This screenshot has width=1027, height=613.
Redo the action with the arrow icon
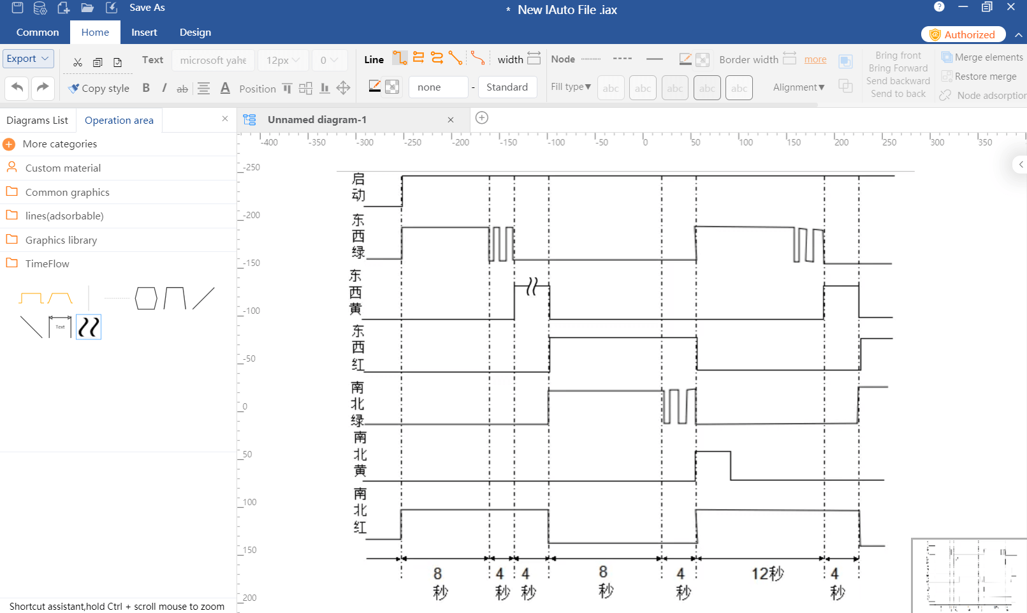43,87
